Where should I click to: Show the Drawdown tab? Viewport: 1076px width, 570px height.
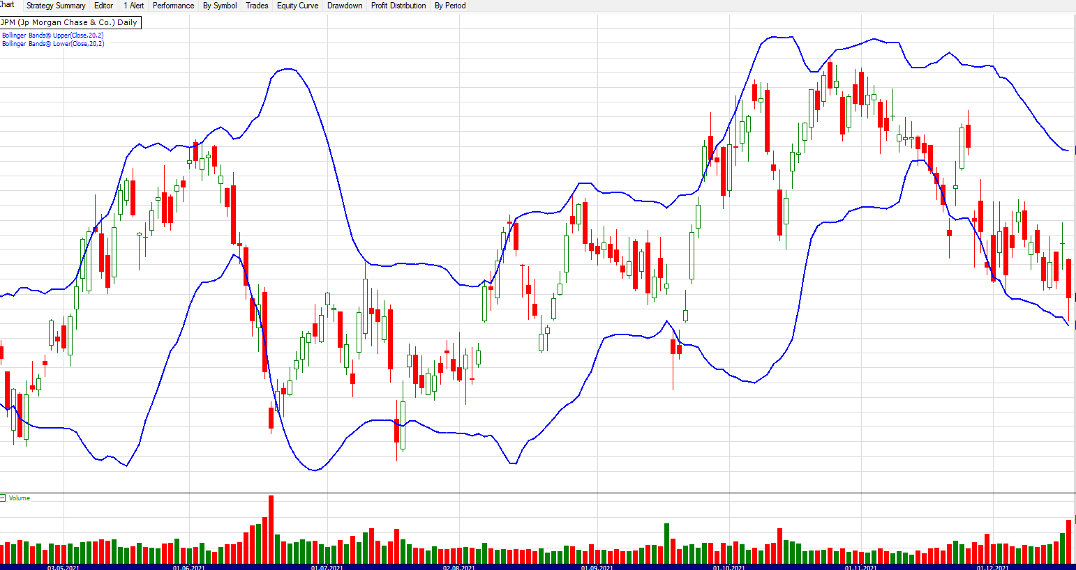click(345, 6)
